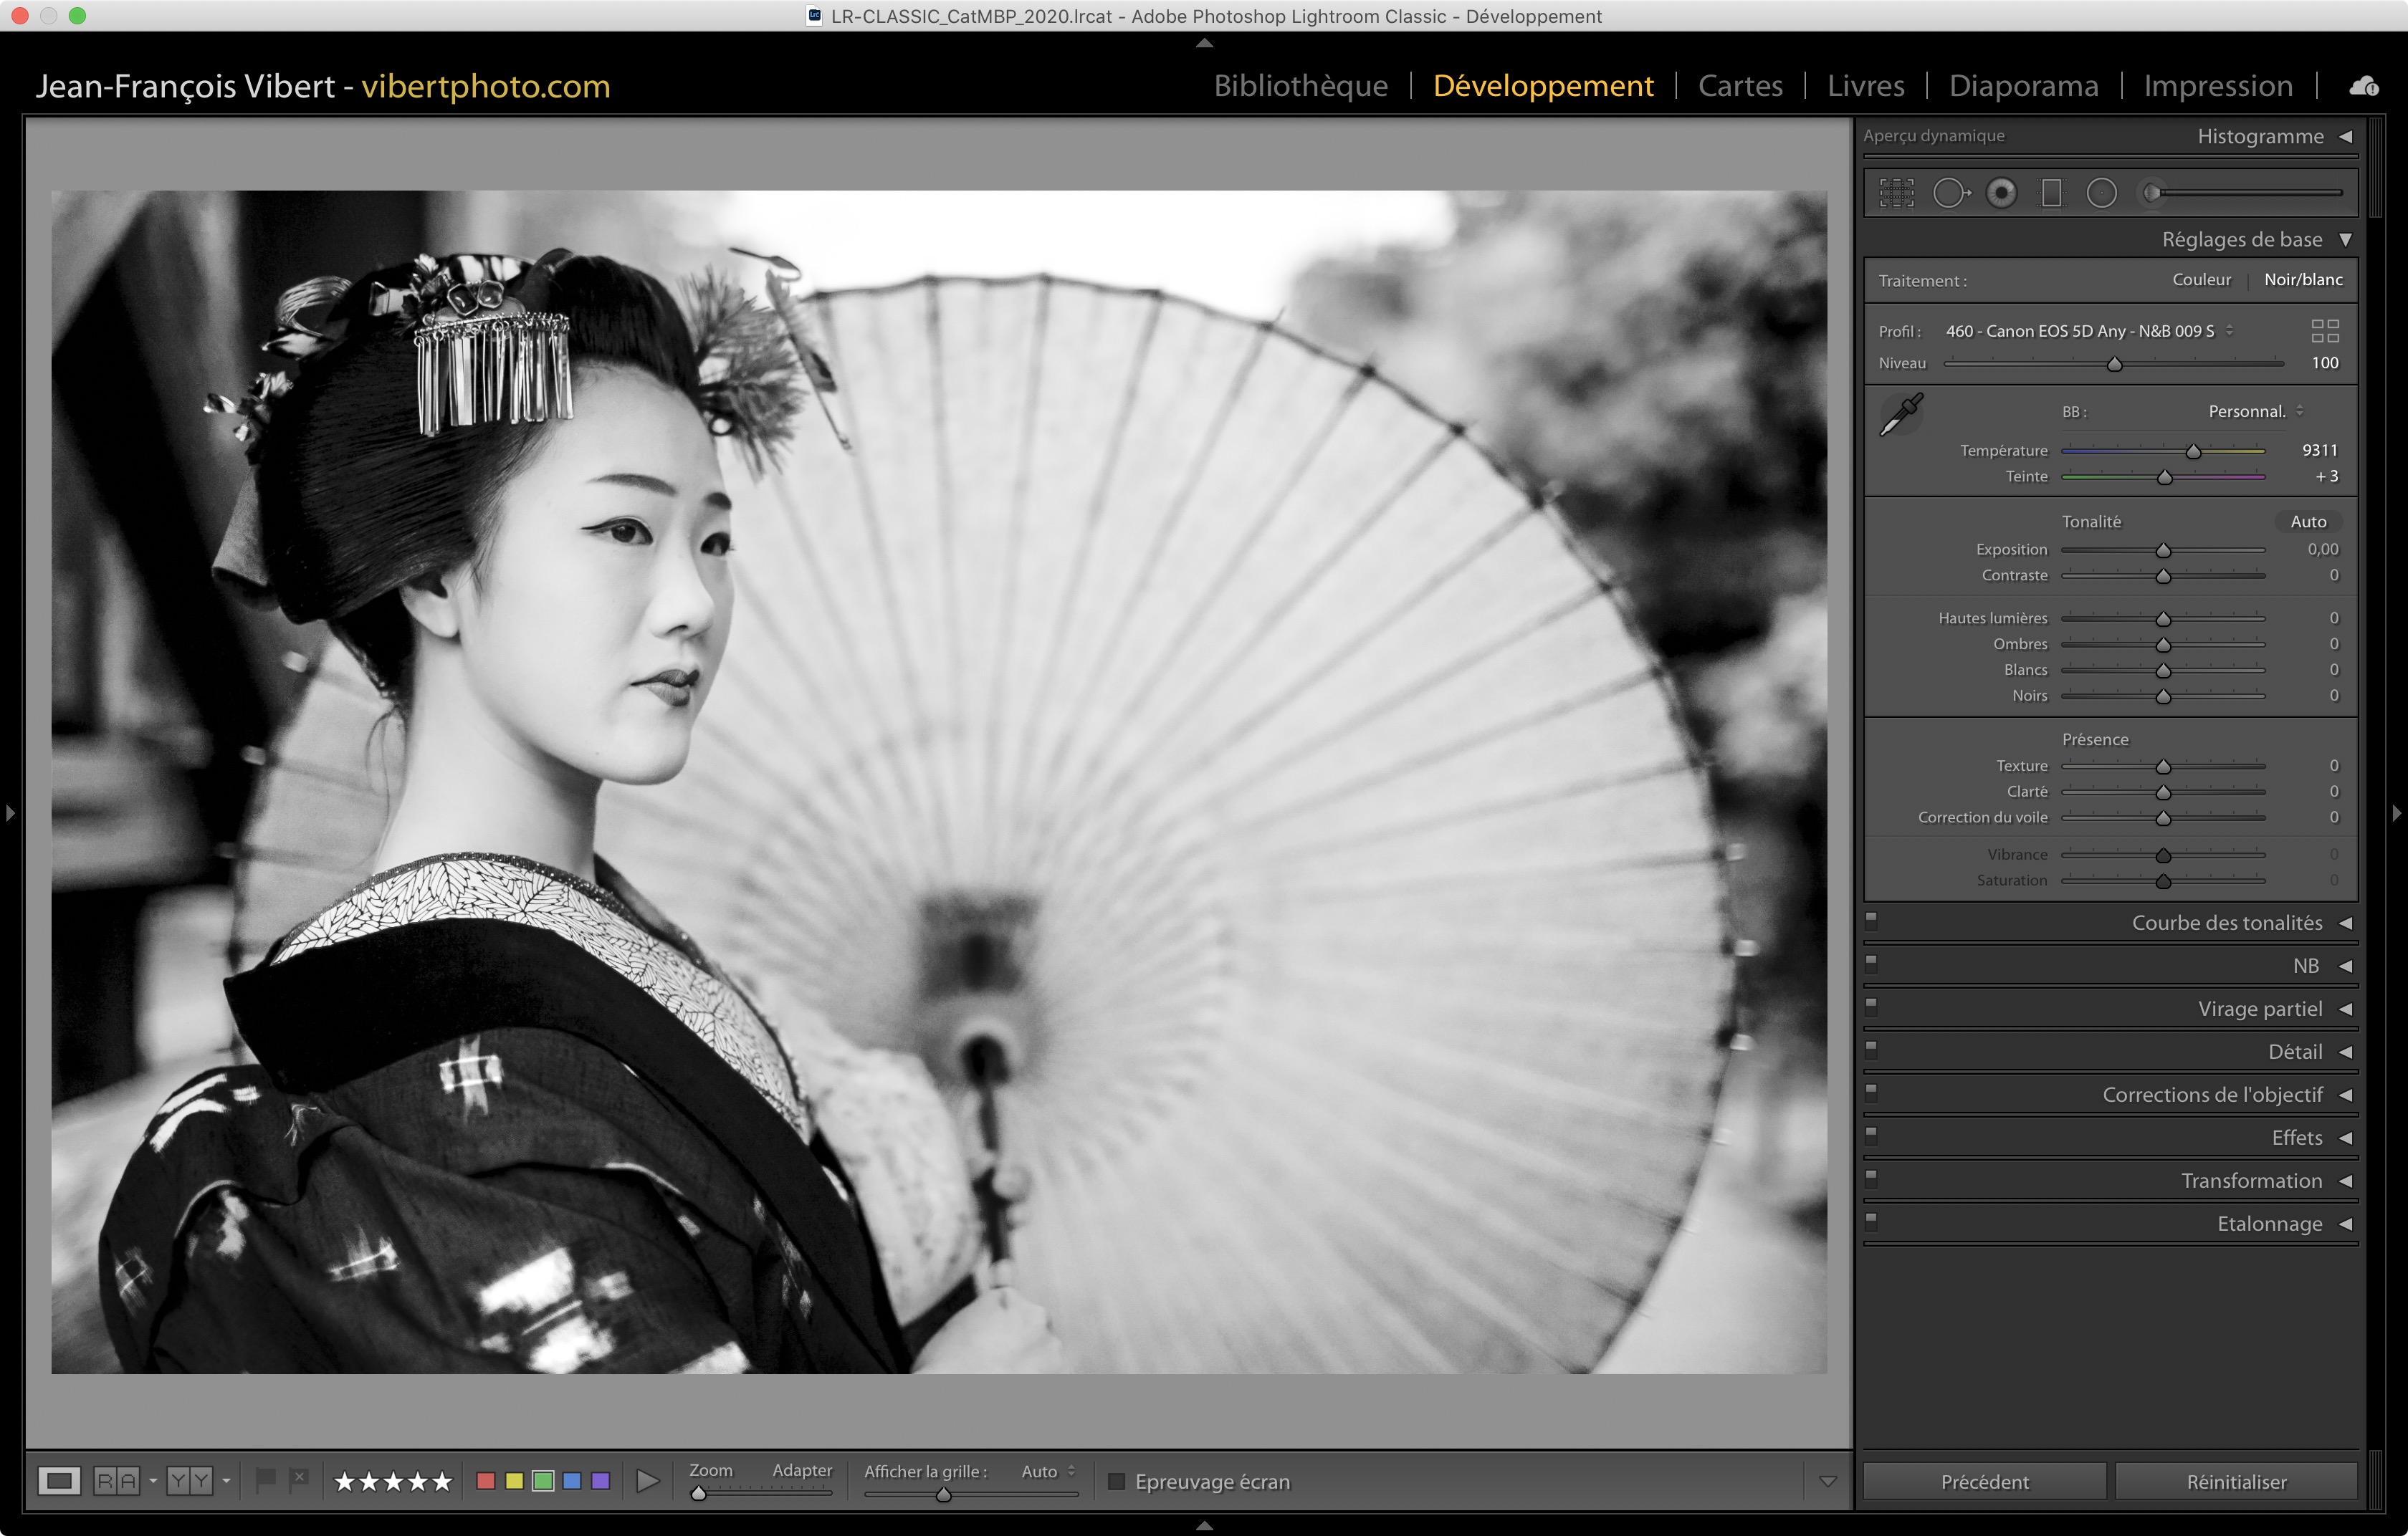Open the profile browser grid icon
2408x1536 pixels.
coord(2324,331)
